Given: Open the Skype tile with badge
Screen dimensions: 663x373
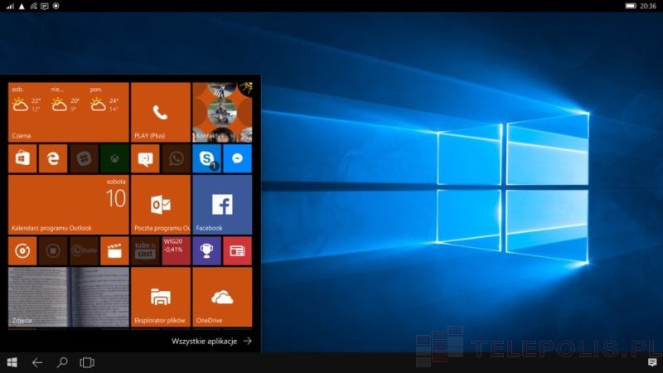Looking at the screenshot, I should pos(206,158).
